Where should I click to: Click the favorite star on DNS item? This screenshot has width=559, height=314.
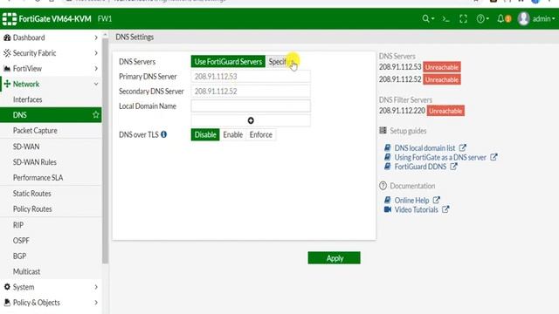pos(95,114)
